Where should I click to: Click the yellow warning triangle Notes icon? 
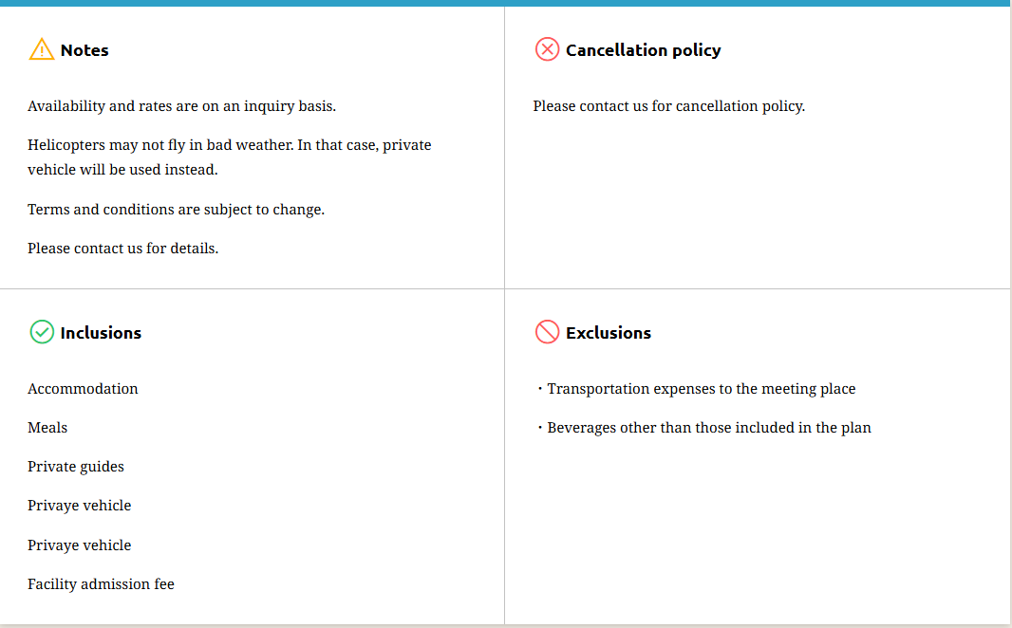tap(42, 49)
